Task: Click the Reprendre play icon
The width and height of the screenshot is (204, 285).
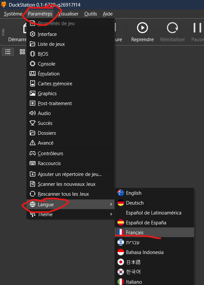Action: point(142,28)
